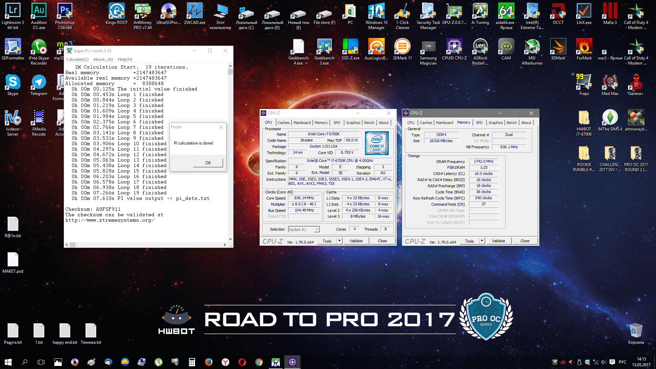This screenshot has height=369, width=656.
Task: Open Google Chrome from the taskbar
Action: click(259, 362)
